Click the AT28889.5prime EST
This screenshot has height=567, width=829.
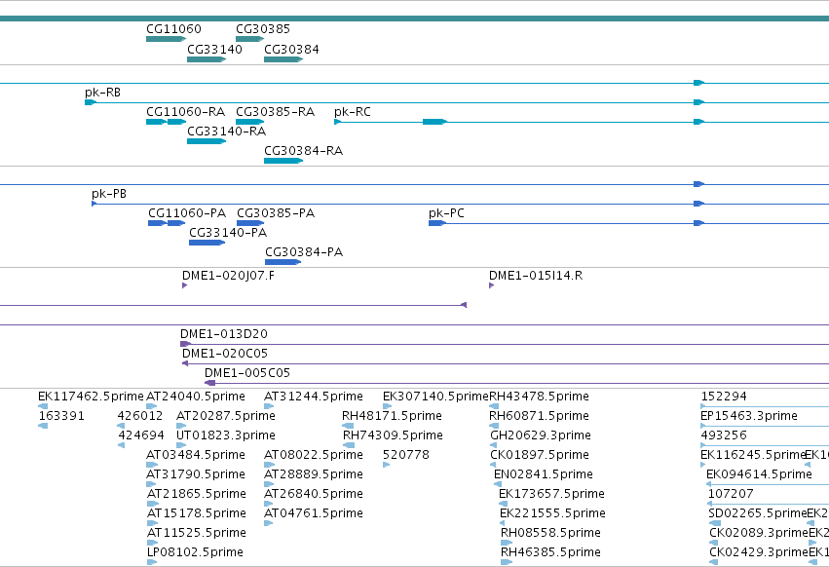[x=269, y=485]
